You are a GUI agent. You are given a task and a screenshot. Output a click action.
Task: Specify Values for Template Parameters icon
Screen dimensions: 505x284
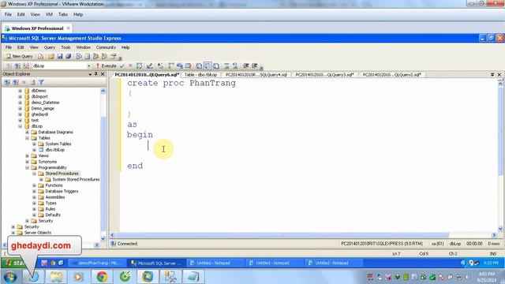coord(160,65)
